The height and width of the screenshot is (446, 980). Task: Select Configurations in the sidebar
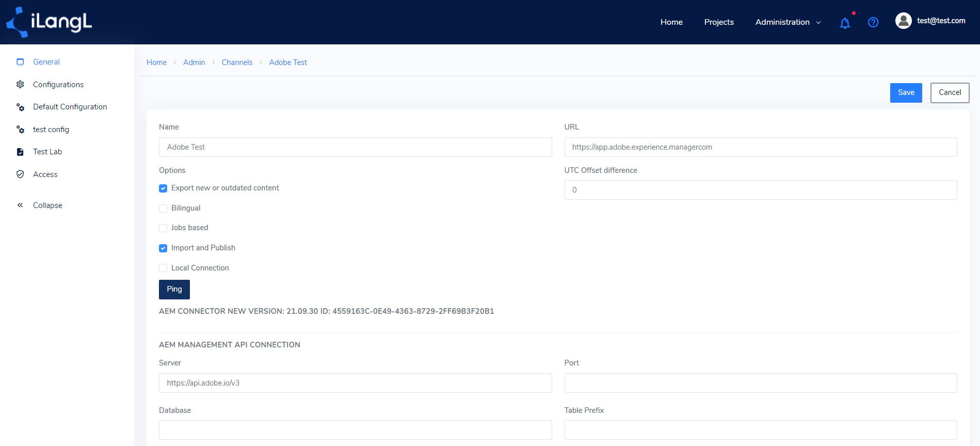58,84
